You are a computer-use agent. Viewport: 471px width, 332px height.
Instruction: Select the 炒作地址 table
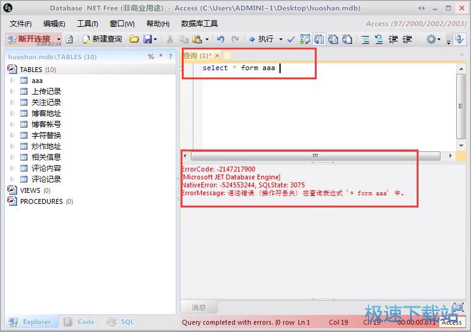pyautogui.click(x=46, y=146)
